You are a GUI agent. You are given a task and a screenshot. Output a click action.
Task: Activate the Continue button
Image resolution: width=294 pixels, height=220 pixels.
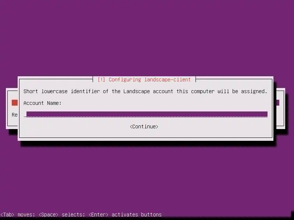coord(144,126)
